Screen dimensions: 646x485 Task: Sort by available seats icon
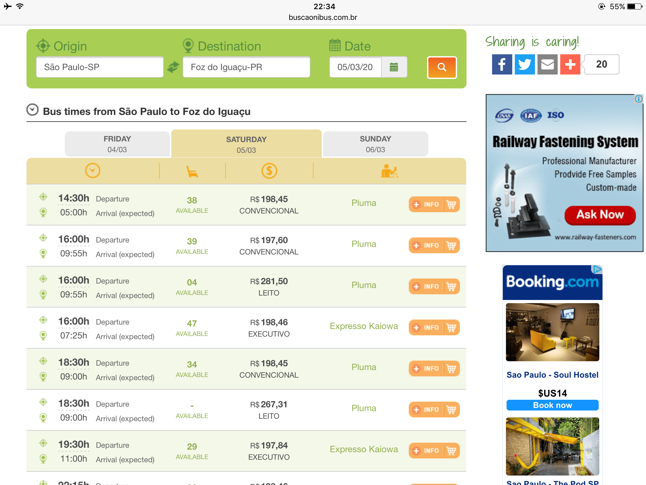pyautogui.click(x=192, y=171)
